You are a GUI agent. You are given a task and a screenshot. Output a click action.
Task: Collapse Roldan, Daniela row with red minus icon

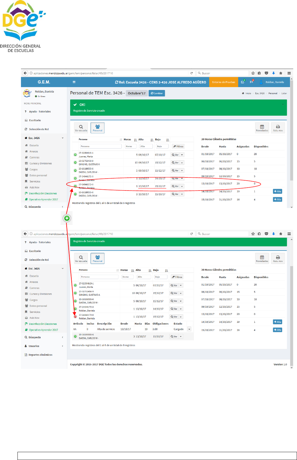pos(75,317)
